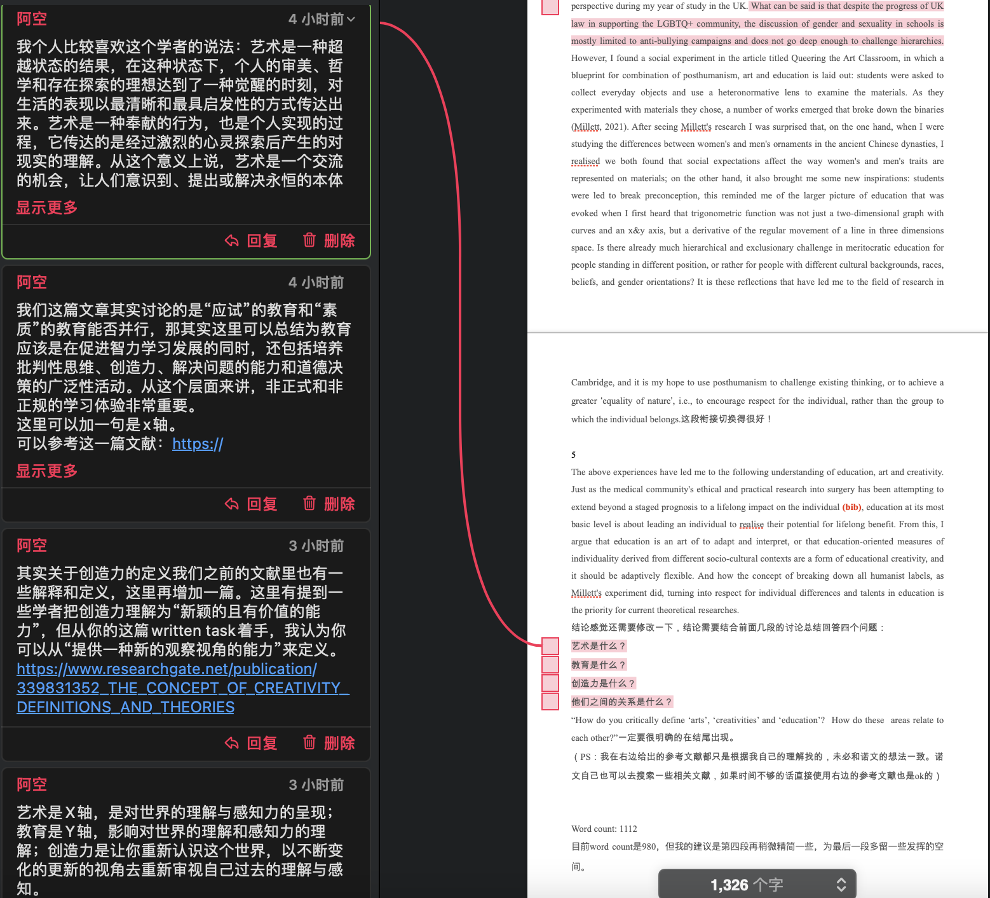Expand the chevron beside first comment's 4 小时前

click(x=351, y=20)
